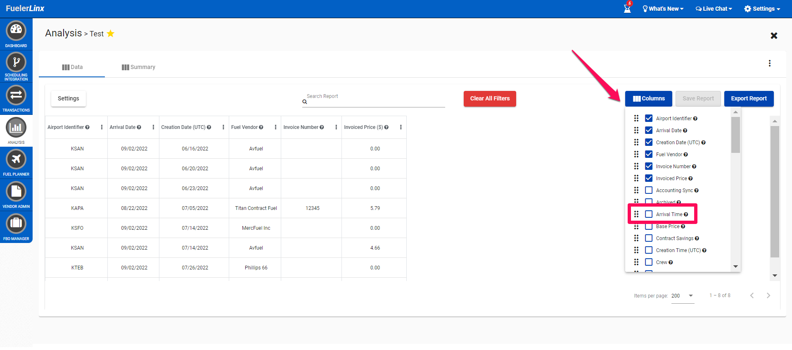
Task: Click the Titan Contract Fuel vendor cell
Action: pyautogui.click(x=256, y=208)
